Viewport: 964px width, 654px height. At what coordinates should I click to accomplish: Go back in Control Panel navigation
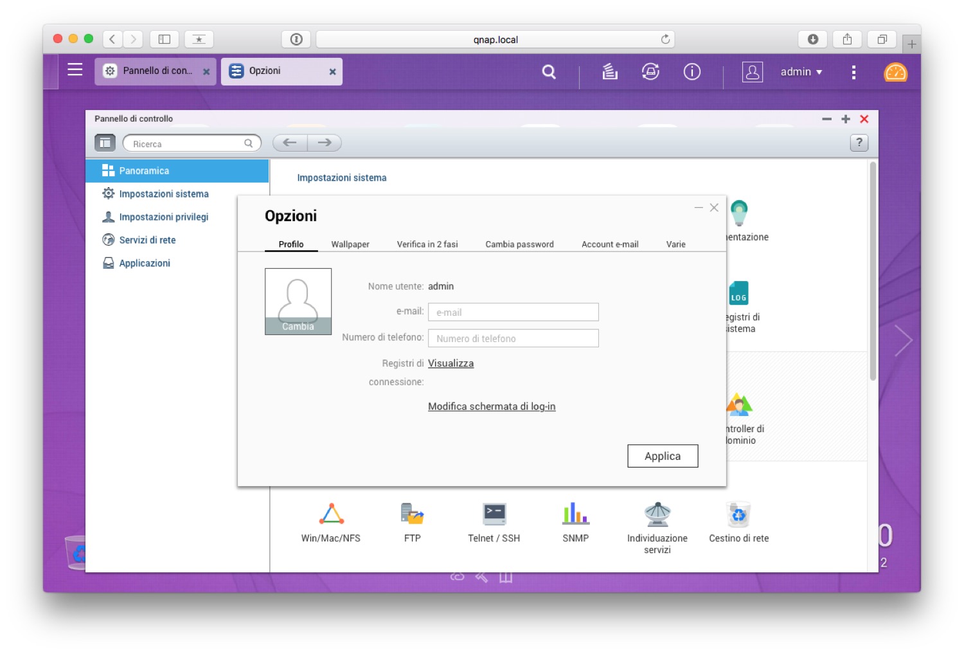(x=290, y=143)
